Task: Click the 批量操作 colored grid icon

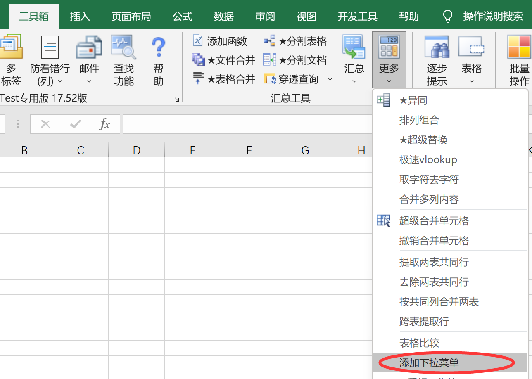Action: click(x=519, y=47)
